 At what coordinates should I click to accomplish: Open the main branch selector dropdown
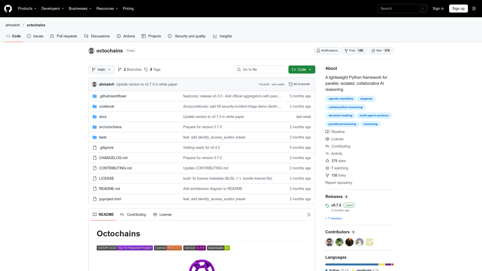pos(101,70)
